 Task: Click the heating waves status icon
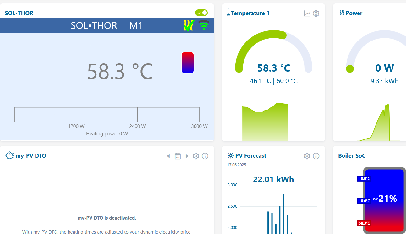tap(189, 25)
